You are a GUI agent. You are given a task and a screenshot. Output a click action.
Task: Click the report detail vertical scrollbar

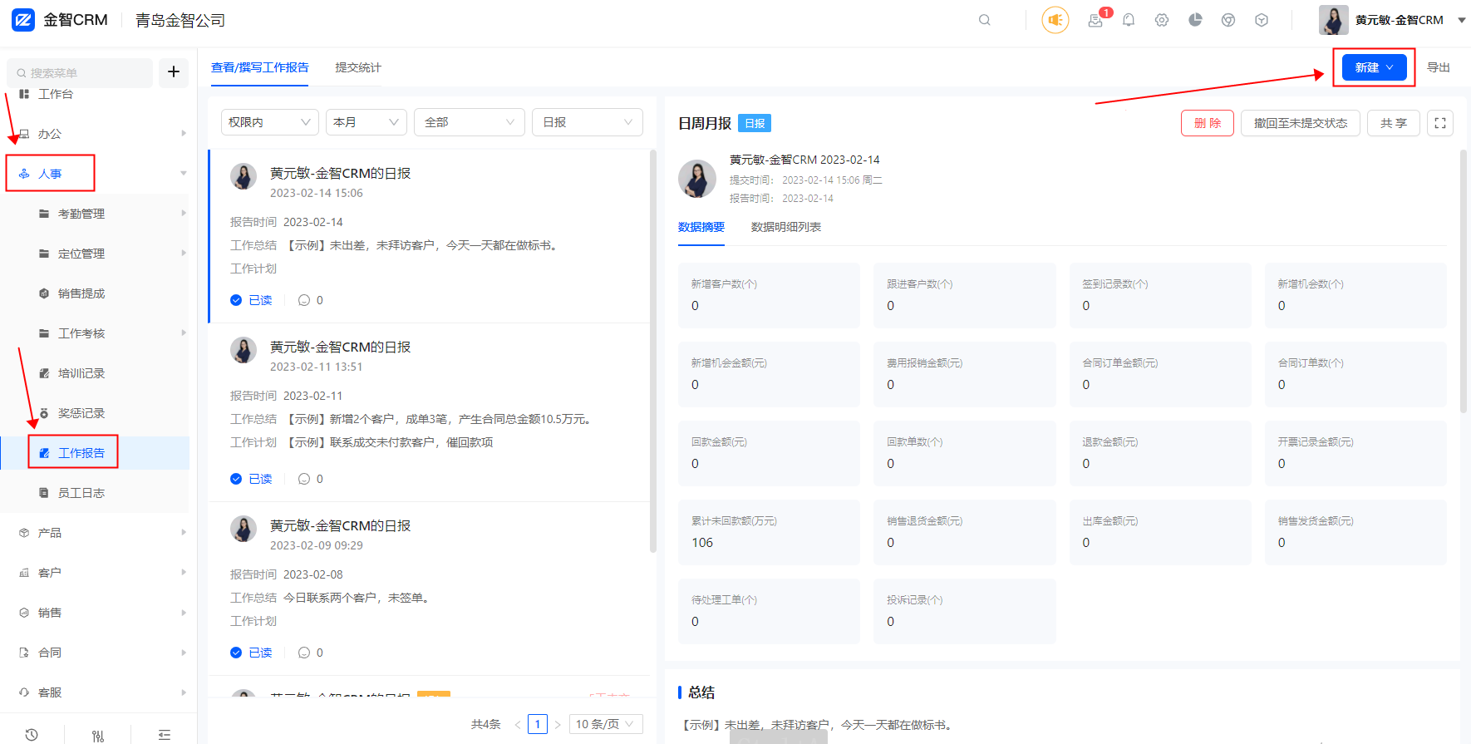coord(1464,281)
